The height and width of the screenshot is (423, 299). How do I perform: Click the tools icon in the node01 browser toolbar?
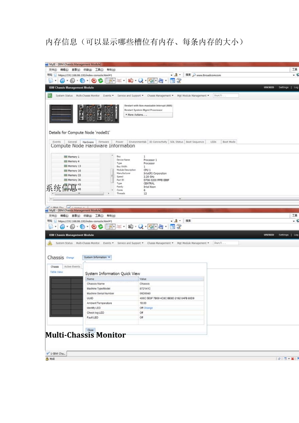[179, 81]
